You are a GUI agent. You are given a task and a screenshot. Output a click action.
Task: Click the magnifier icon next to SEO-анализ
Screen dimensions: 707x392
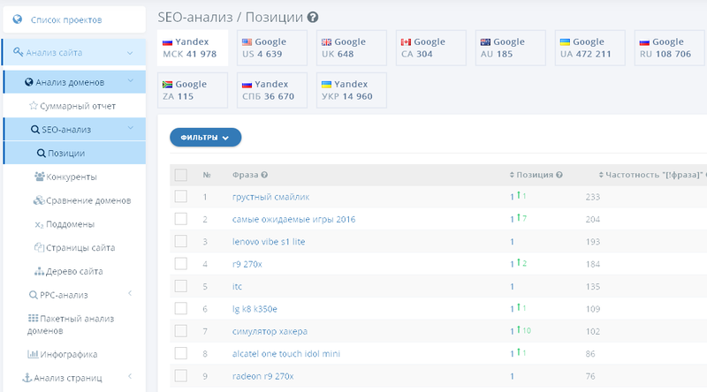click(35, 129)
